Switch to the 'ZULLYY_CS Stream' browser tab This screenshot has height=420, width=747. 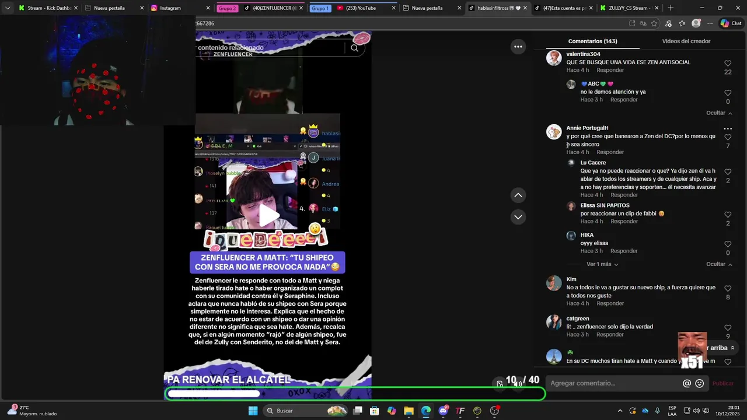point(630,8)
